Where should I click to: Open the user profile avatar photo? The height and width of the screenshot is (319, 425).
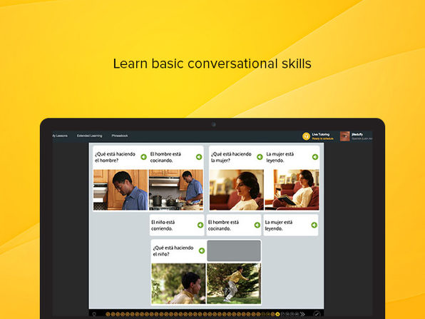tap(344, 136)
